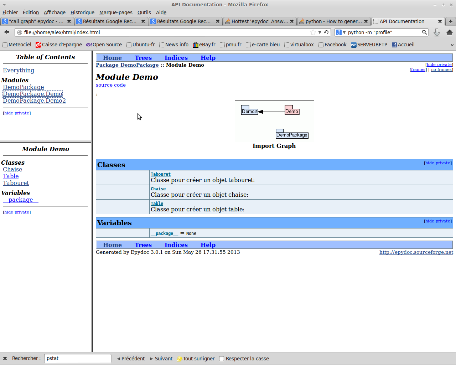
Task: Show more bookmarks chevron
Action: click(452, 45)
